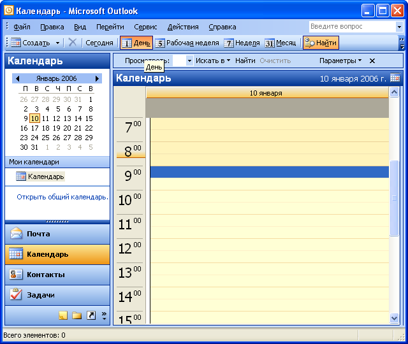Expand the help question box dropdown

pos(399,27)
